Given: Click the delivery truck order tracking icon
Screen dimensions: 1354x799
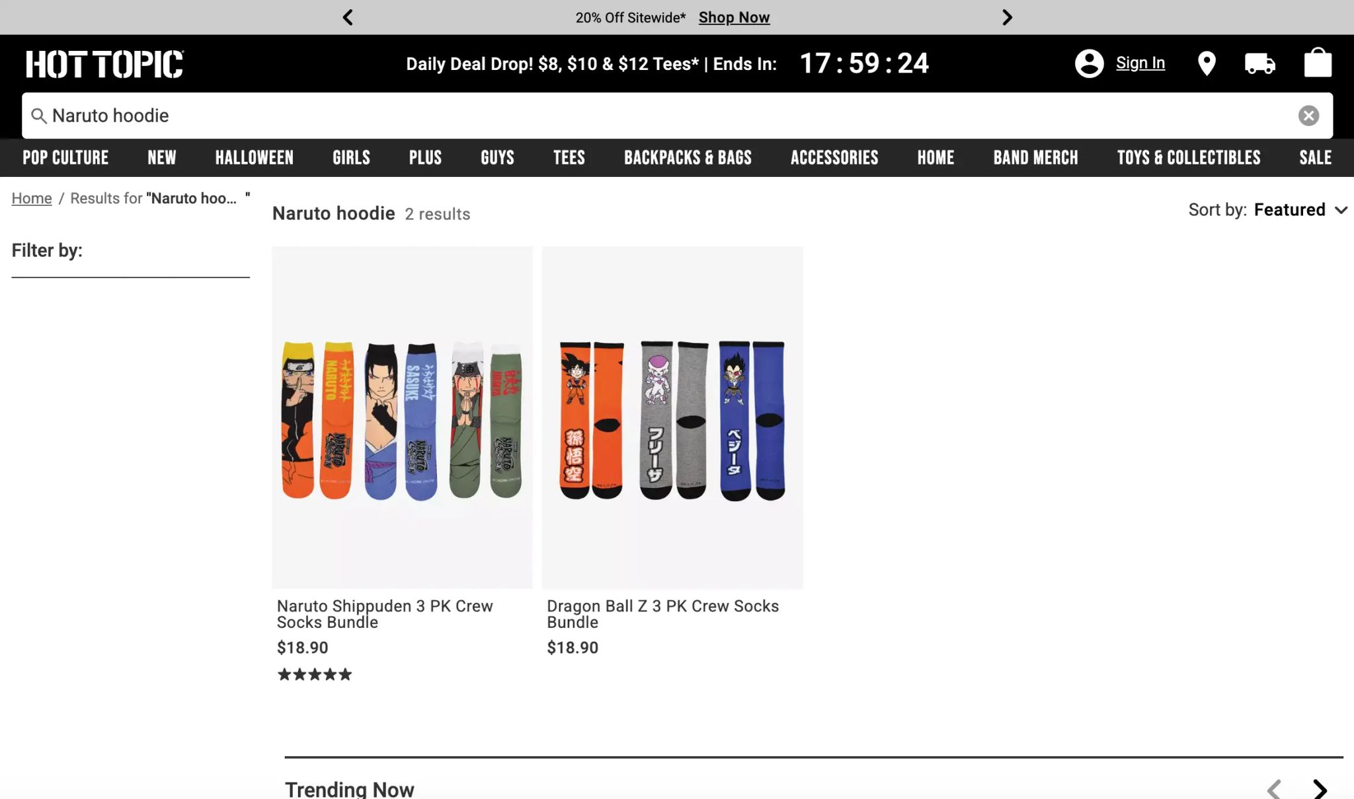Looking at the screenshot, I should (1259, 64).
